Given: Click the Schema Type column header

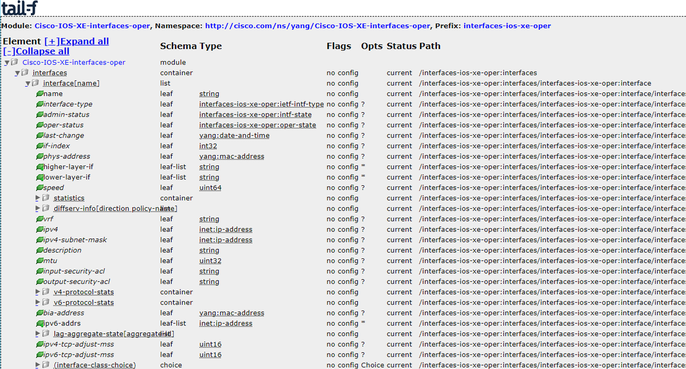Looking at the screenshot, I should pyautogui.click(x=191, y=46).
